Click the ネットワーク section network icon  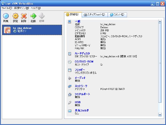[70, 86]
